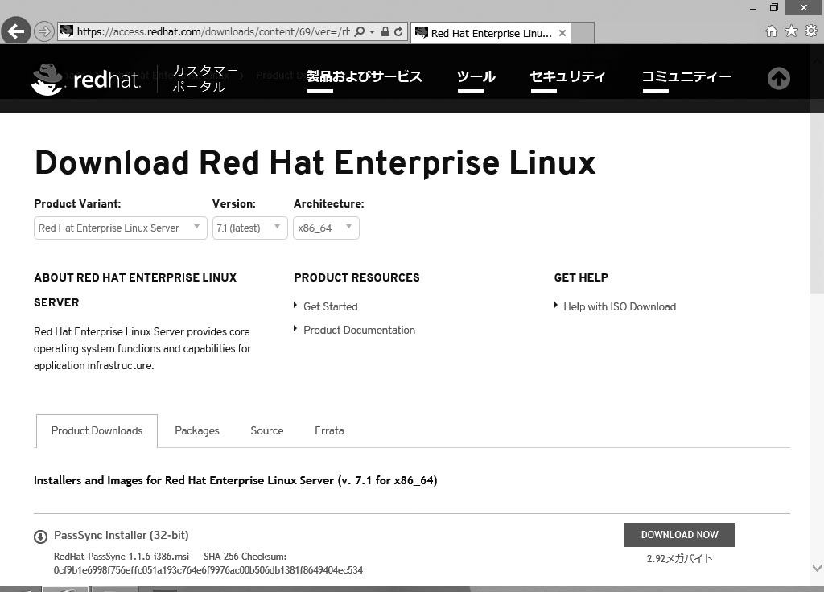
Task: Open the ツール menu
Action: click(476, 76)
